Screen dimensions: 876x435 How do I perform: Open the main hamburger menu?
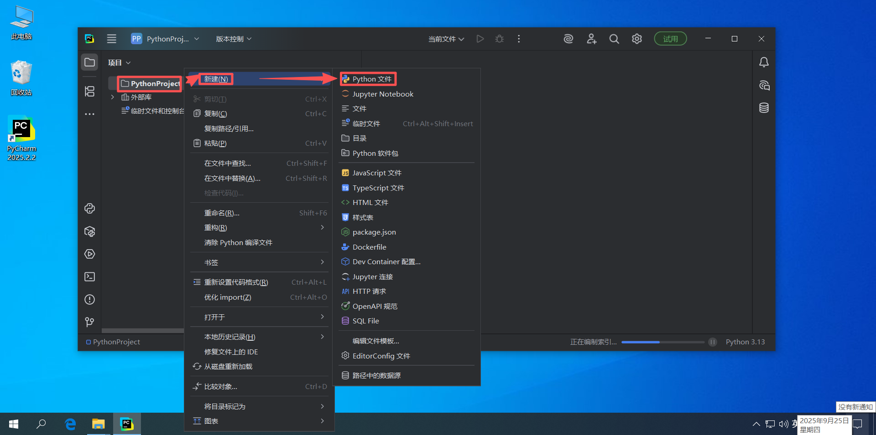tap(111, 39)
